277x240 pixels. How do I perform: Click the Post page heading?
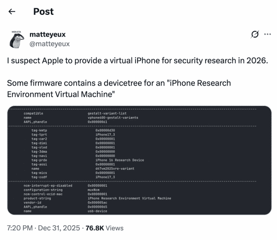tap(43, 12)
